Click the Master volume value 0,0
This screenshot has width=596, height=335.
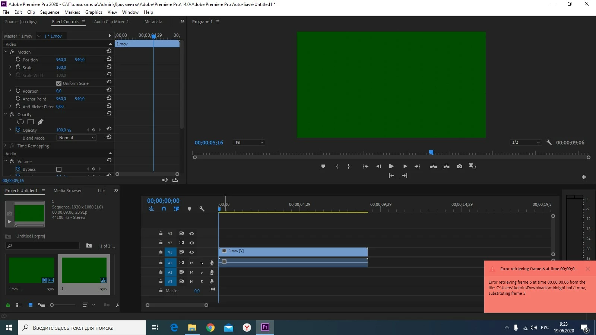(197, 291)
